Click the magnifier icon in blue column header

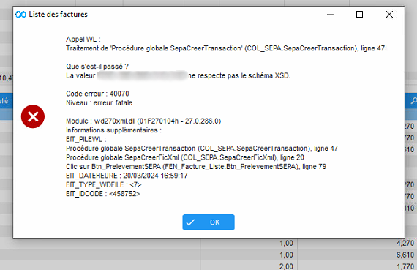pyautogui.click(x=414, y=101)
